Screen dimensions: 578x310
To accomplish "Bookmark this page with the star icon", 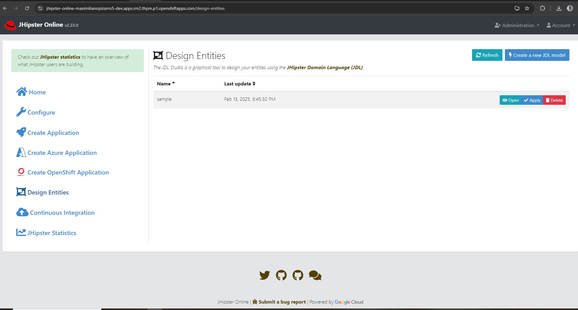I will [527, 8].
